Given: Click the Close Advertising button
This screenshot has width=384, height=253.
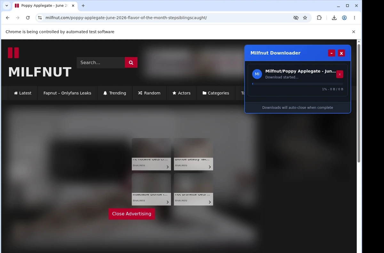Looking at the screenshot, I should tap(132, 214).
